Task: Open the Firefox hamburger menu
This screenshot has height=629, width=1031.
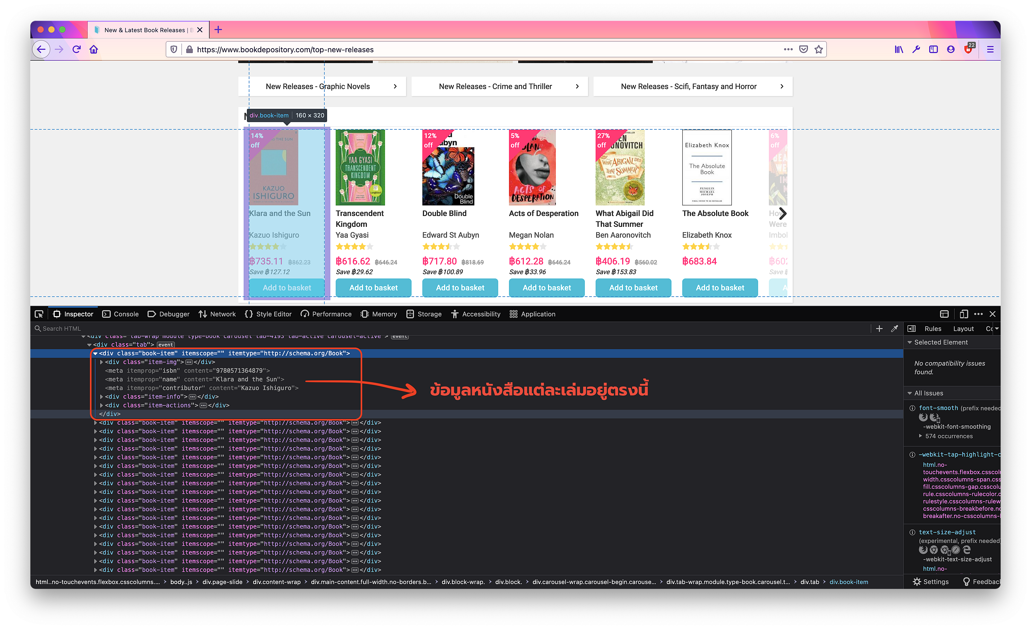Action: click(990, 49)
